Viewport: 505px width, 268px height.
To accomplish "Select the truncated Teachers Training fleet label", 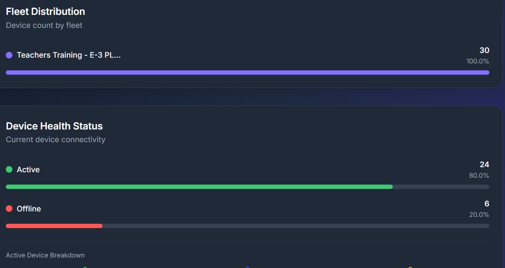I will (69, 55).
